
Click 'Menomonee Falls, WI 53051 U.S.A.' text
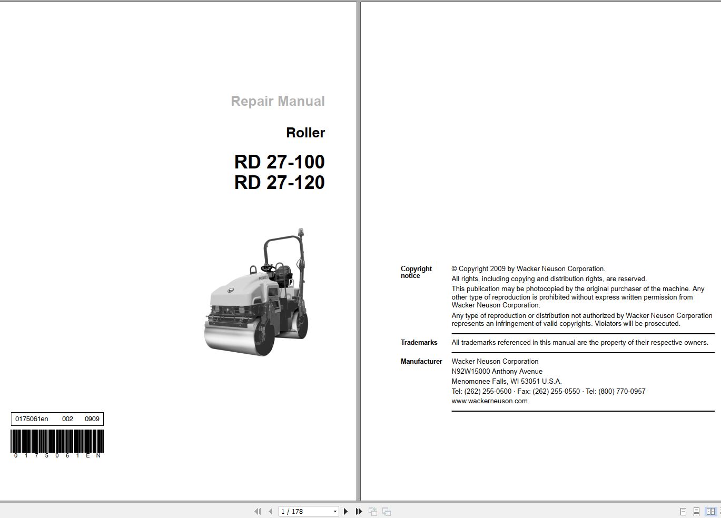507,381
